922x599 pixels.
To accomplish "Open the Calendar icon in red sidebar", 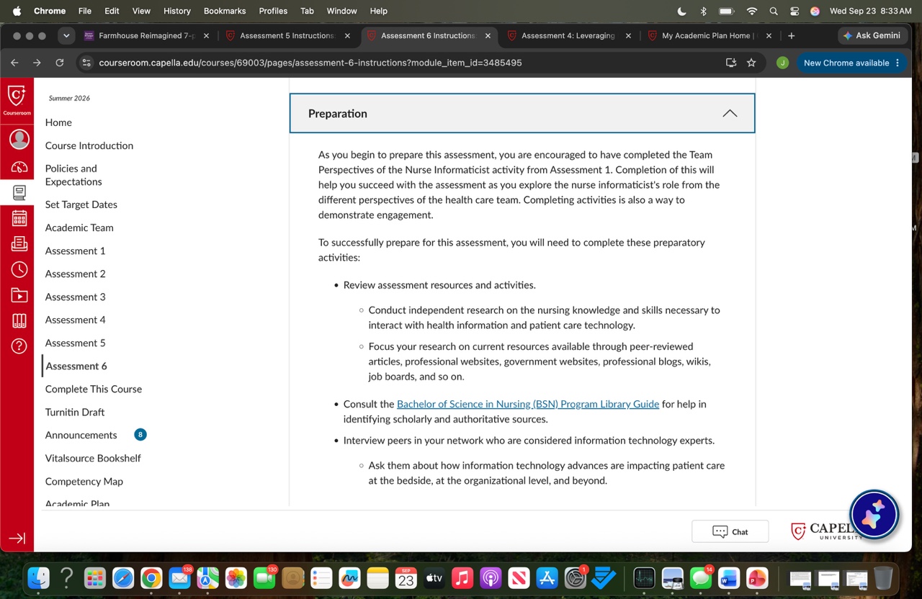I will click(x=19, y=218).
